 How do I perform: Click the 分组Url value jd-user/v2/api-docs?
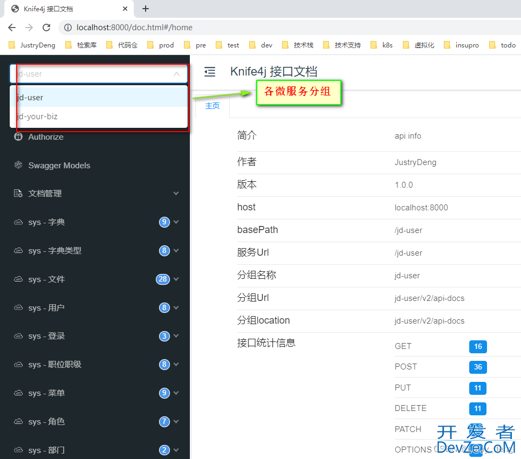point(429,298)
